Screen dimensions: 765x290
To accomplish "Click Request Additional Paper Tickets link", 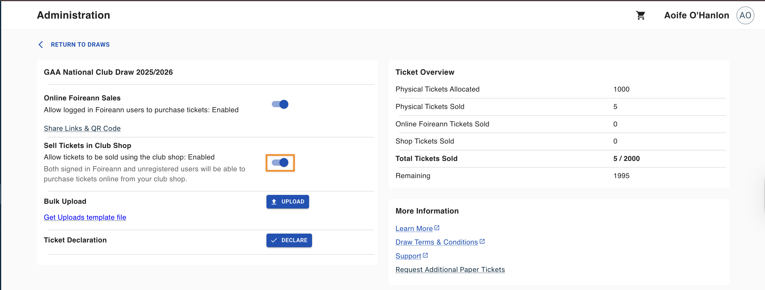I will 450,269.
